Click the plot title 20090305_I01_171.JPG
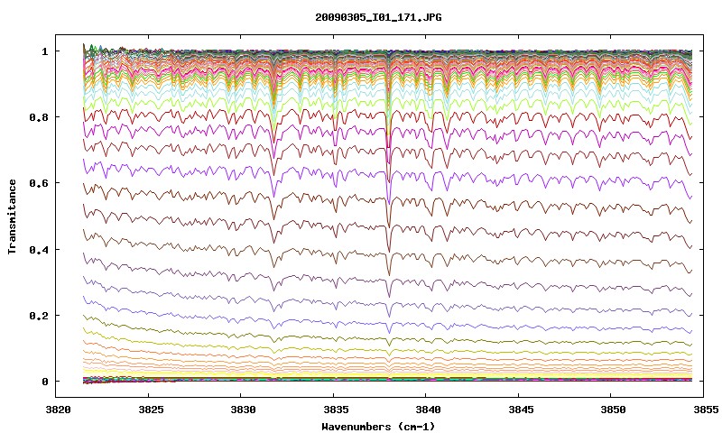 click(x=378, y=17)
